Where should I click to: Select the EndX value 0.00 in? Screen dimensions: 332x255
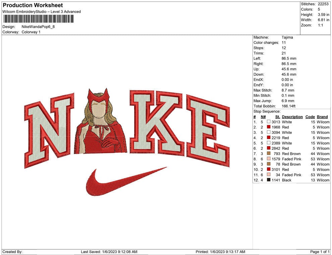pos(287,80)
